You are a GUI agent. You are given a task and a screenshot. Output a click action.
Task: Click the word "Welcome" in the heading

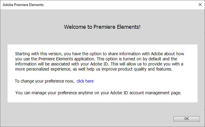(x=74, y=27)
